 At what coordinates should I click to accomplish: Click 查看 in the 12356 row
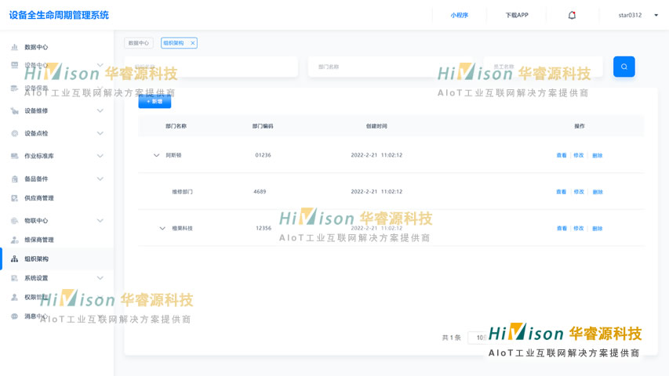point(562,229)
